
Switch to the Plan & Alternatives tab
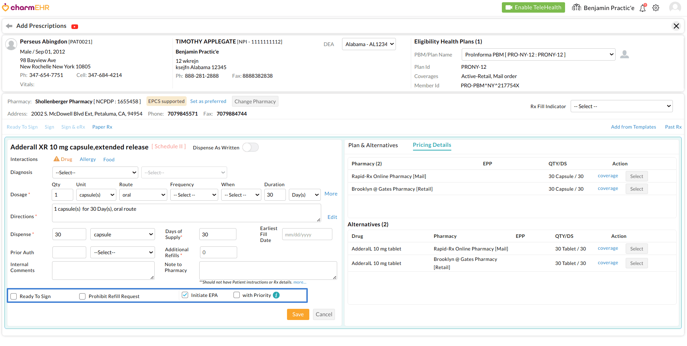tap(373, 145)
